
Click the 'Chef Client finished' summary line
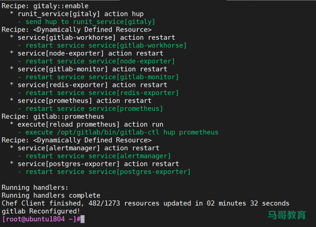tap(145, 203)
